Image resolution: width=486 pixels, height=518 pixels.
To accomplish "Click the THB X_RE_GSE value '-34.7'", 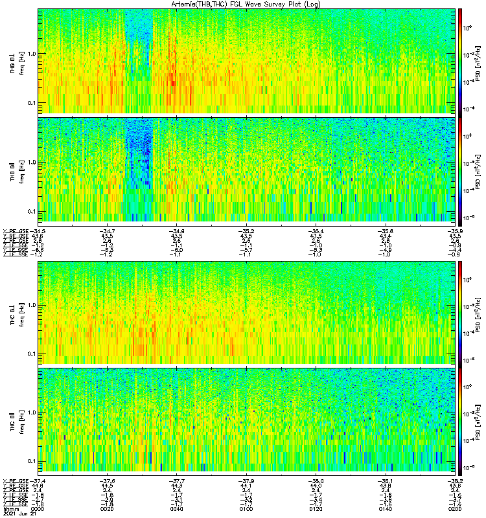I will coord(107,231).
